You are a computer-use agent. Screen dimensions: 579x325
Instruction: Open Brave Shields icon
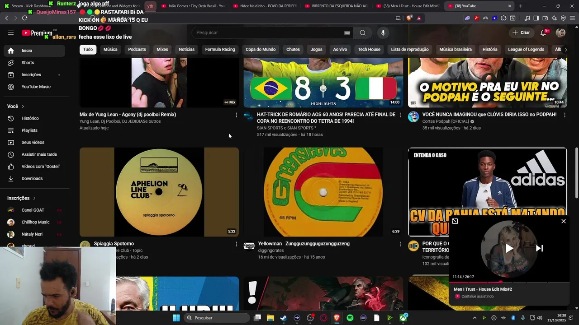coord(409,18)
